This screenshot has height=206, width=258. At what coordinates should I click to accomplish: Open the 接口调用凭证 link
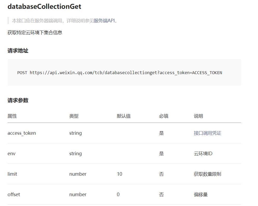207,133
